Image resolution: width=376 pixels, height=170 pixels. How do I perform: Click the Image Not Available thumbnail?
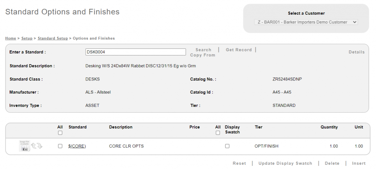click(x=25, y=146)
